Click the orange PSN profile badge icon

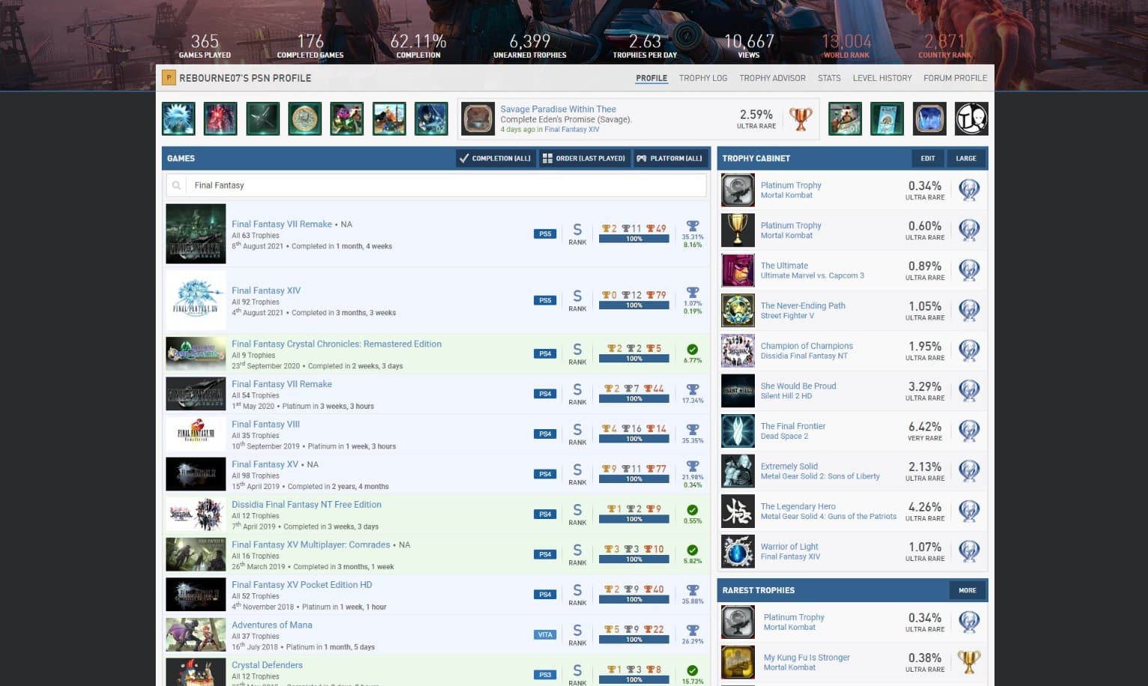(168, 78)
